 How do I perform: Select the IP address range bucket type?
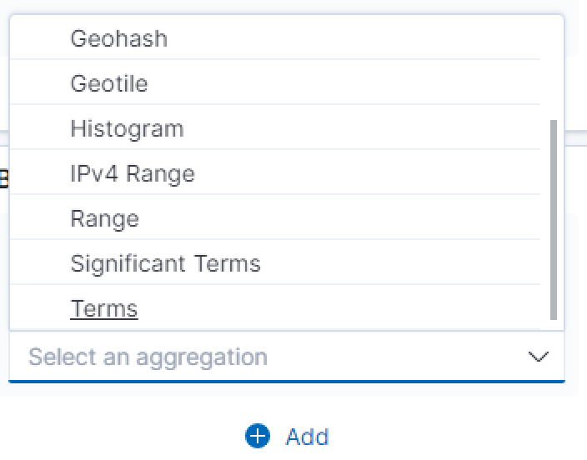pos(133,174)
